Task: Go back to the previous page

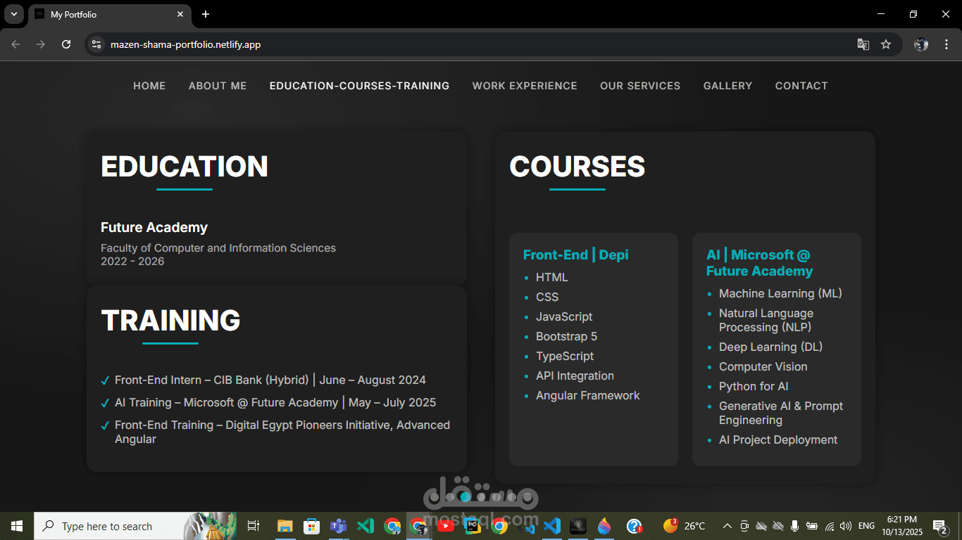Action: [15, 44]
